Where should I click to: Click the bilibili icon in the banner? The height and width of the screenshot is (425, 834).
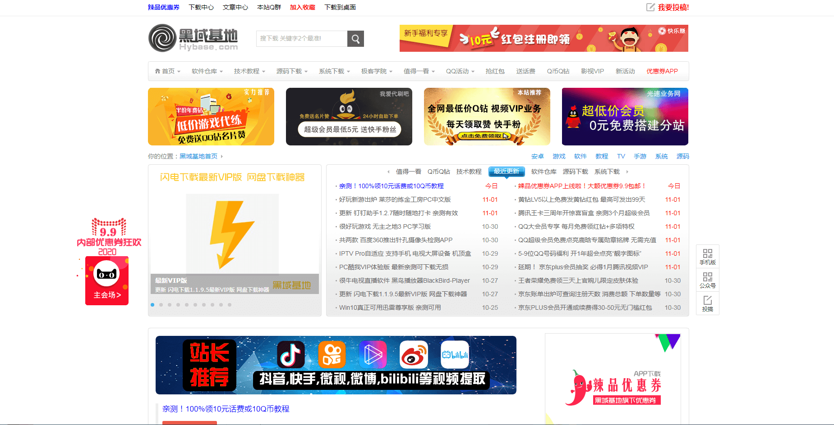[x=455, y=355]
